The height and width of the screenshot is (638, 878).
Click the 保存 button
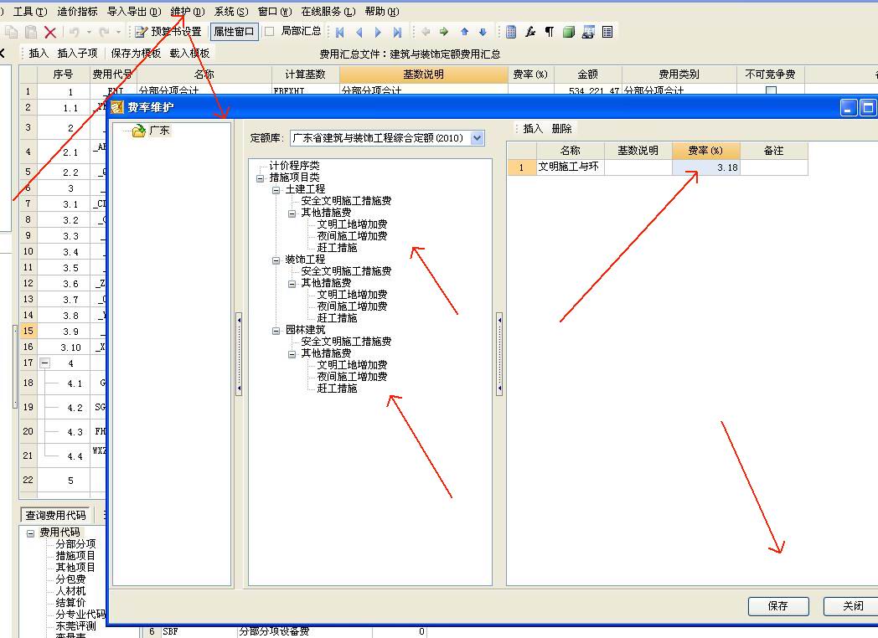pos(778,606)
